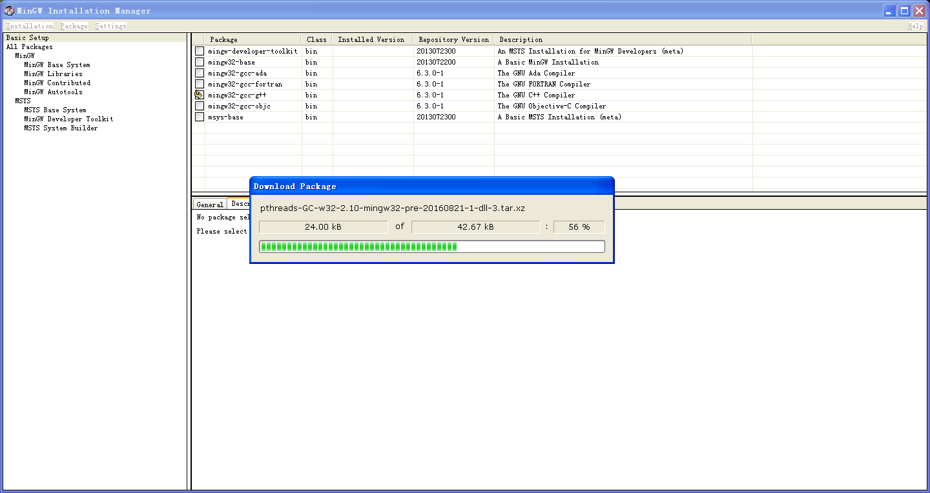
Task: Select the MSYS tree node
Action: tap(23, 101)
